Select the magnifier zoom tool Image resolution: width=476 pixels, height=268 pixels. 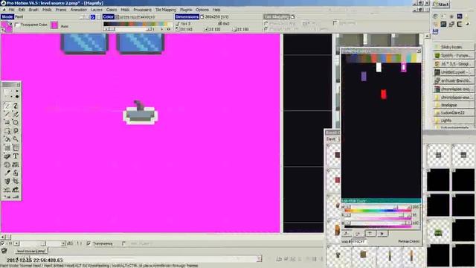pos(16,139)
